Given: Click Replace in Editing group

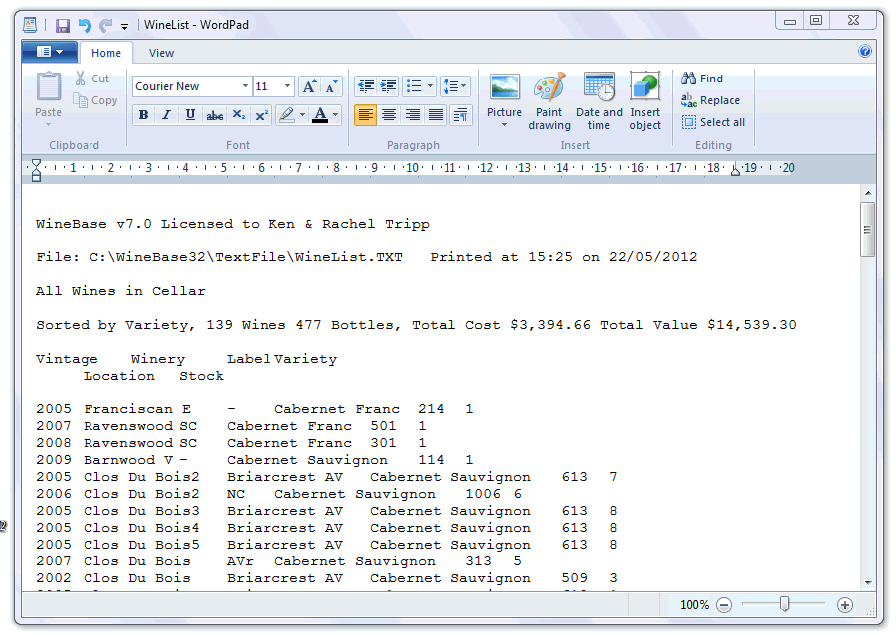Looking at the screenshot, I should (x=710, y=100).
